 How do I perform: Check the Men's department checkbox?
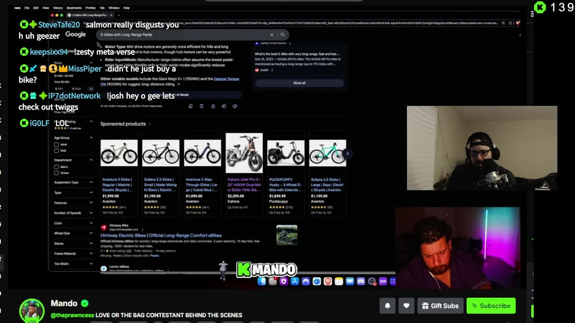pyautogui.click(x=56, y=167)
